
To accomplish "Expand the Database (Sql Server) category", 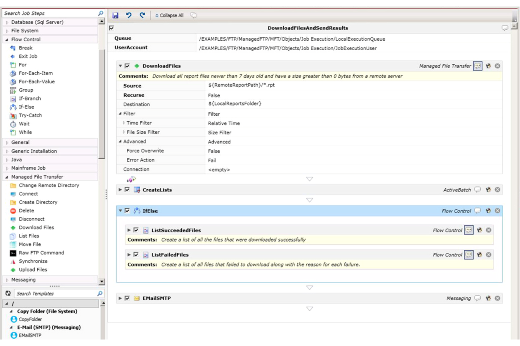I will 7,22.
